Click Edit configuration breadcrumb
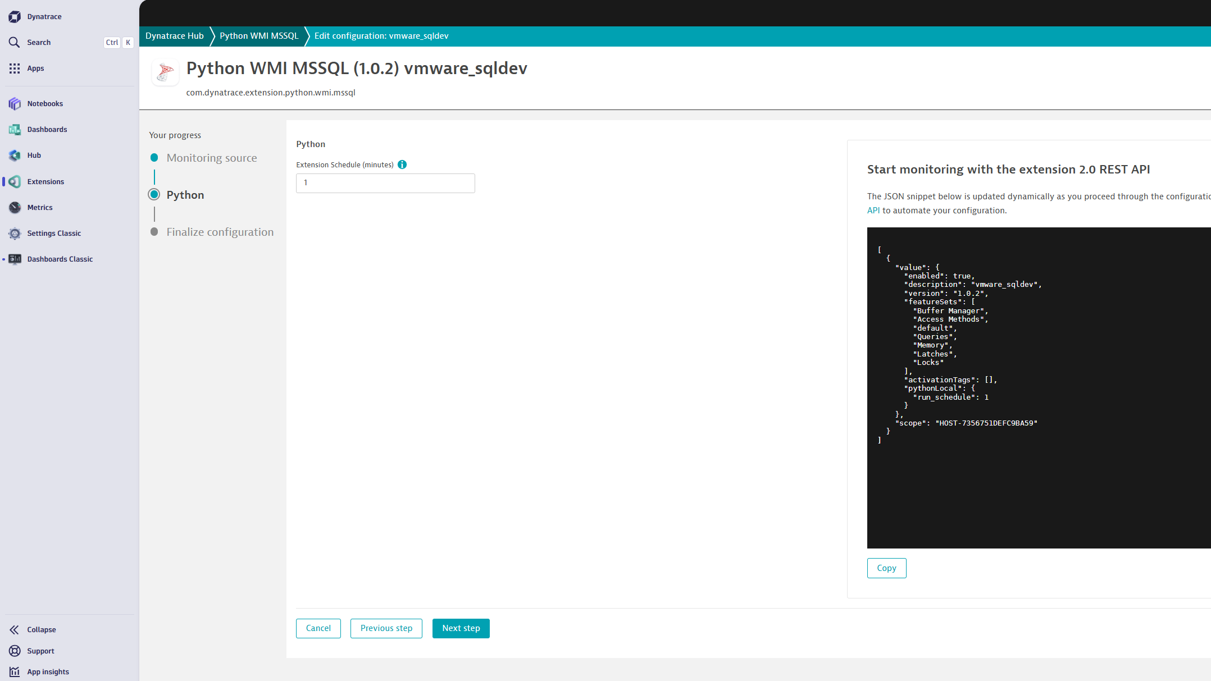 pyautogui.click(x=381, y=36)
